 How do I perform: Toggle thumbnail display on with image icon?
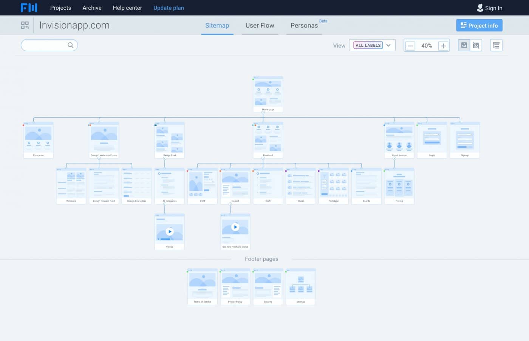click(464, 45)
